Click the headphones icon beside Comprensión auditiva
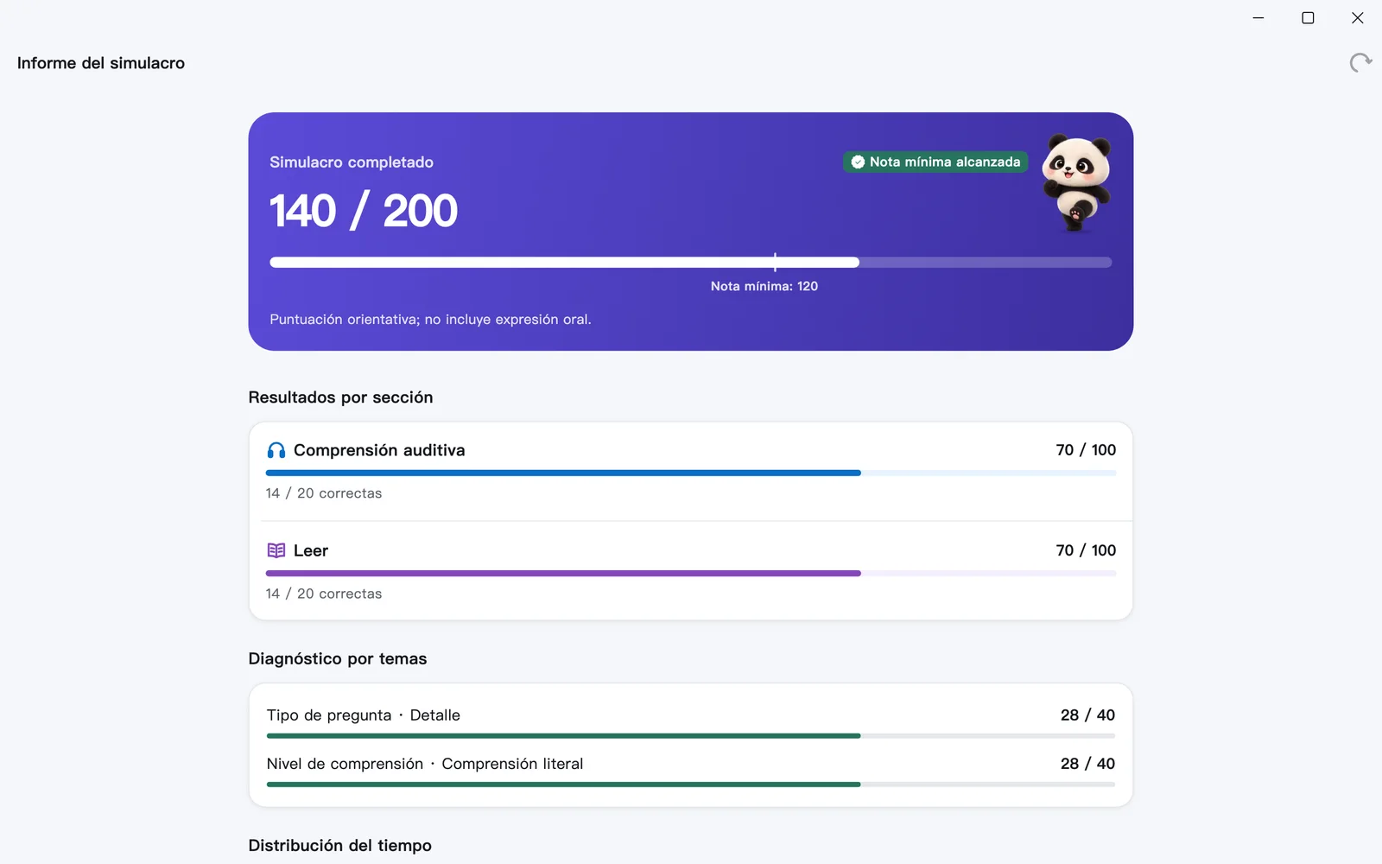The width and height of the screenshot is (1382, 864). point(276,450)
